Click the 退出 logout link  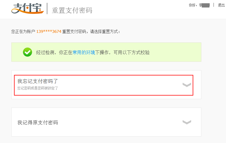click(x=221, y=5)
